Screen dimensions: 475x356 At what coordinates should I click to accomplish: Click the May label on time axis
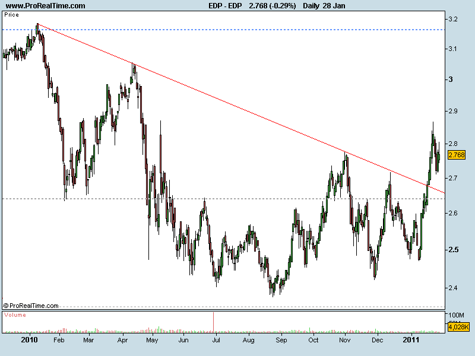coord(152,340)
